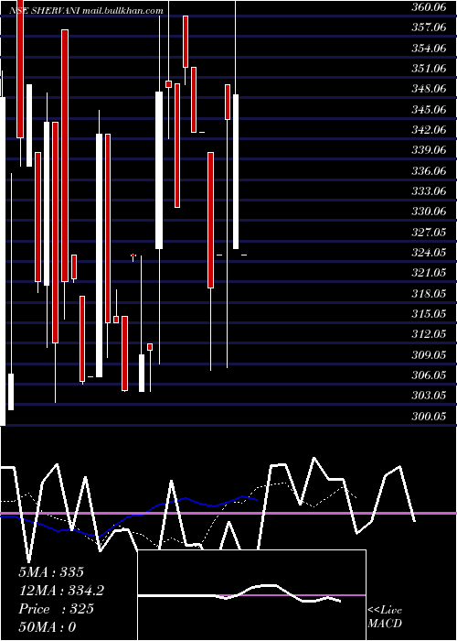Click the 50MA : 0 value
The height and width of the screenshot is (641, 457).
click(x=48, y=627)
